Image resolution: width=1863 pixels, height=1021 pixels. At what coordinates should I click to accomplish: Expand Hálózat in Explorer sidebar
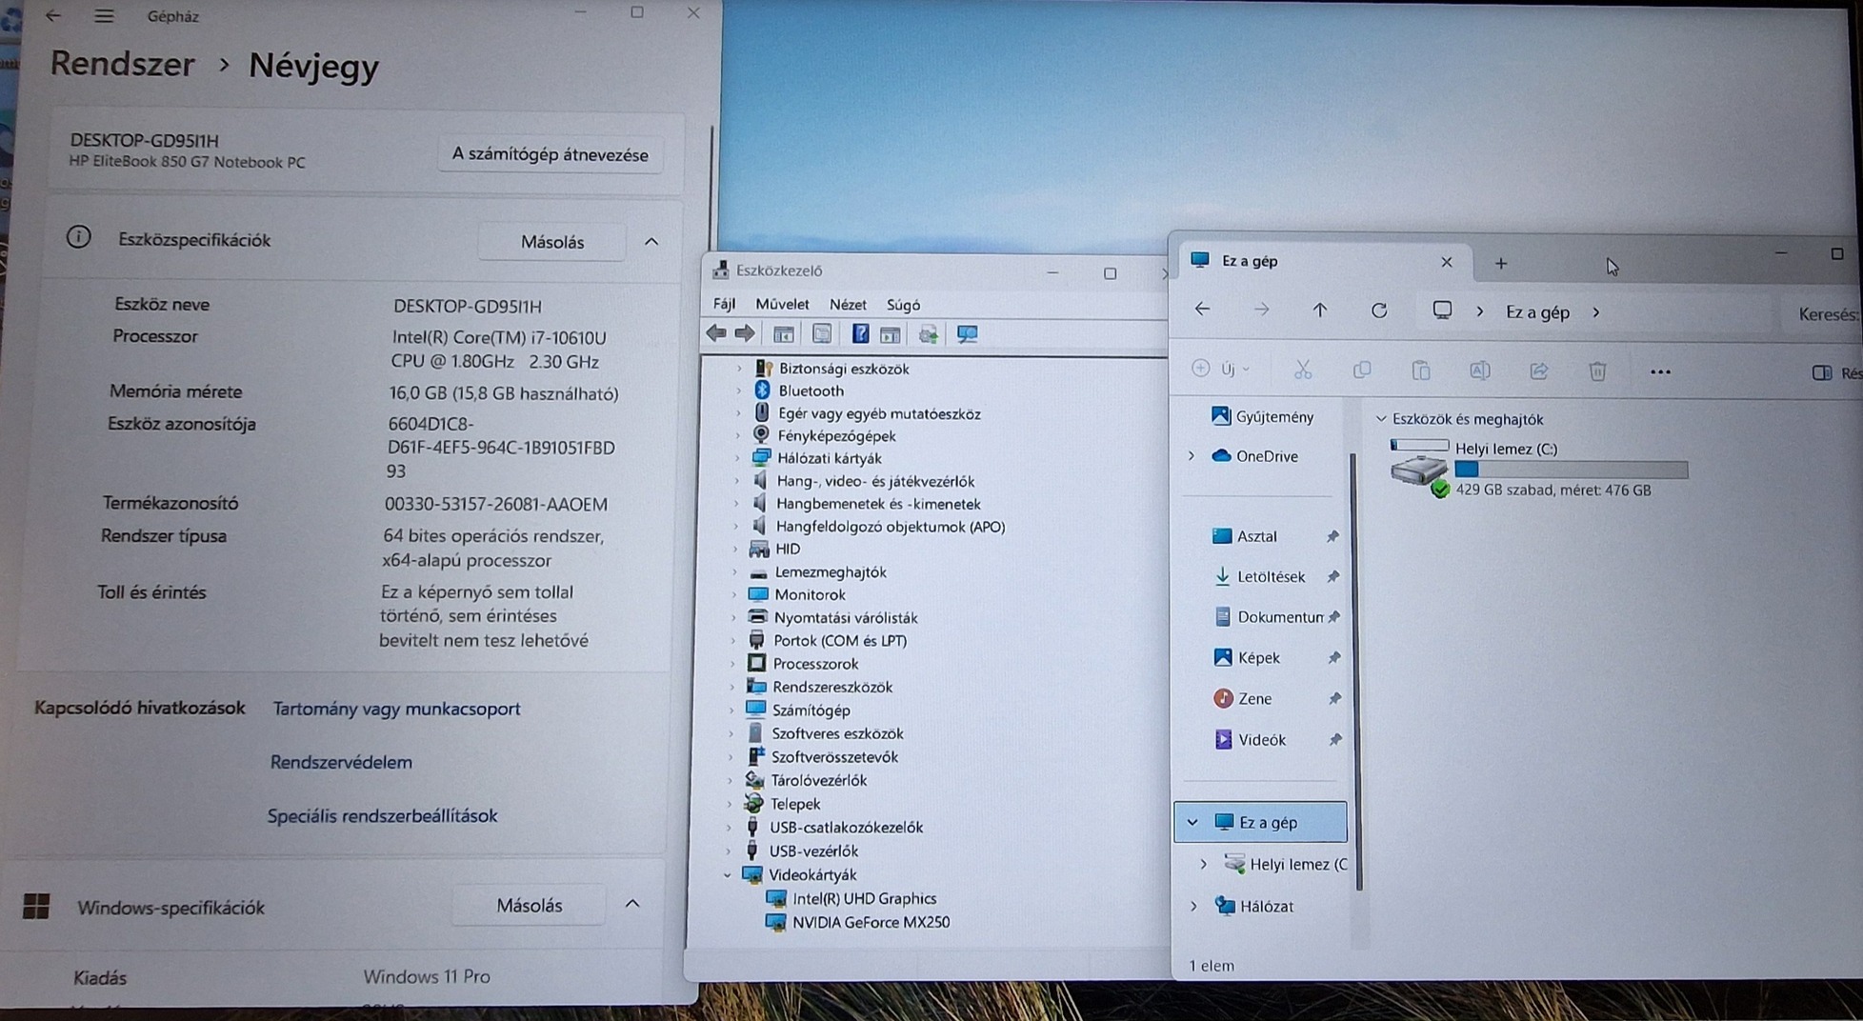click(x=1193, y=907)
